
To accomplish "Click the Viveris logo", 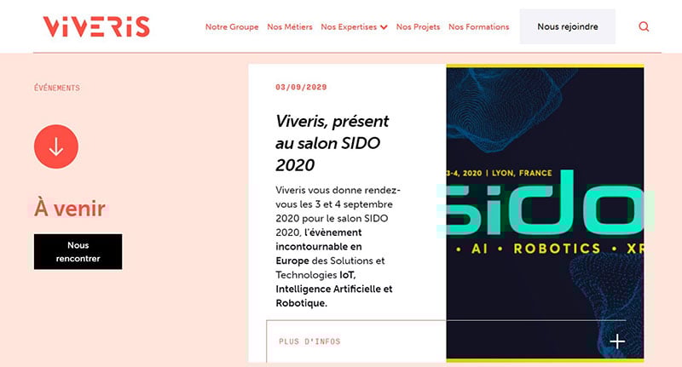I will 96,26.
